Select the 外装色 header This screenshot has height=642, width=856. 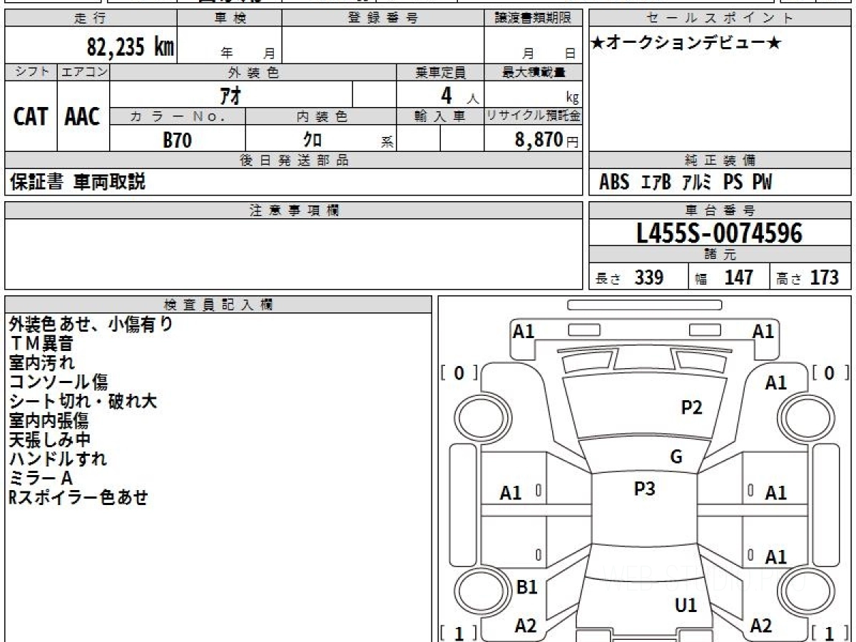pyautogui.click(x=253, y=72)
